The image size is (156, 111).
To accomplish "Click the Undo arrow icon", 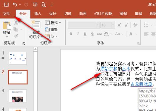I will pyautogui.click(x=15, y=4).
